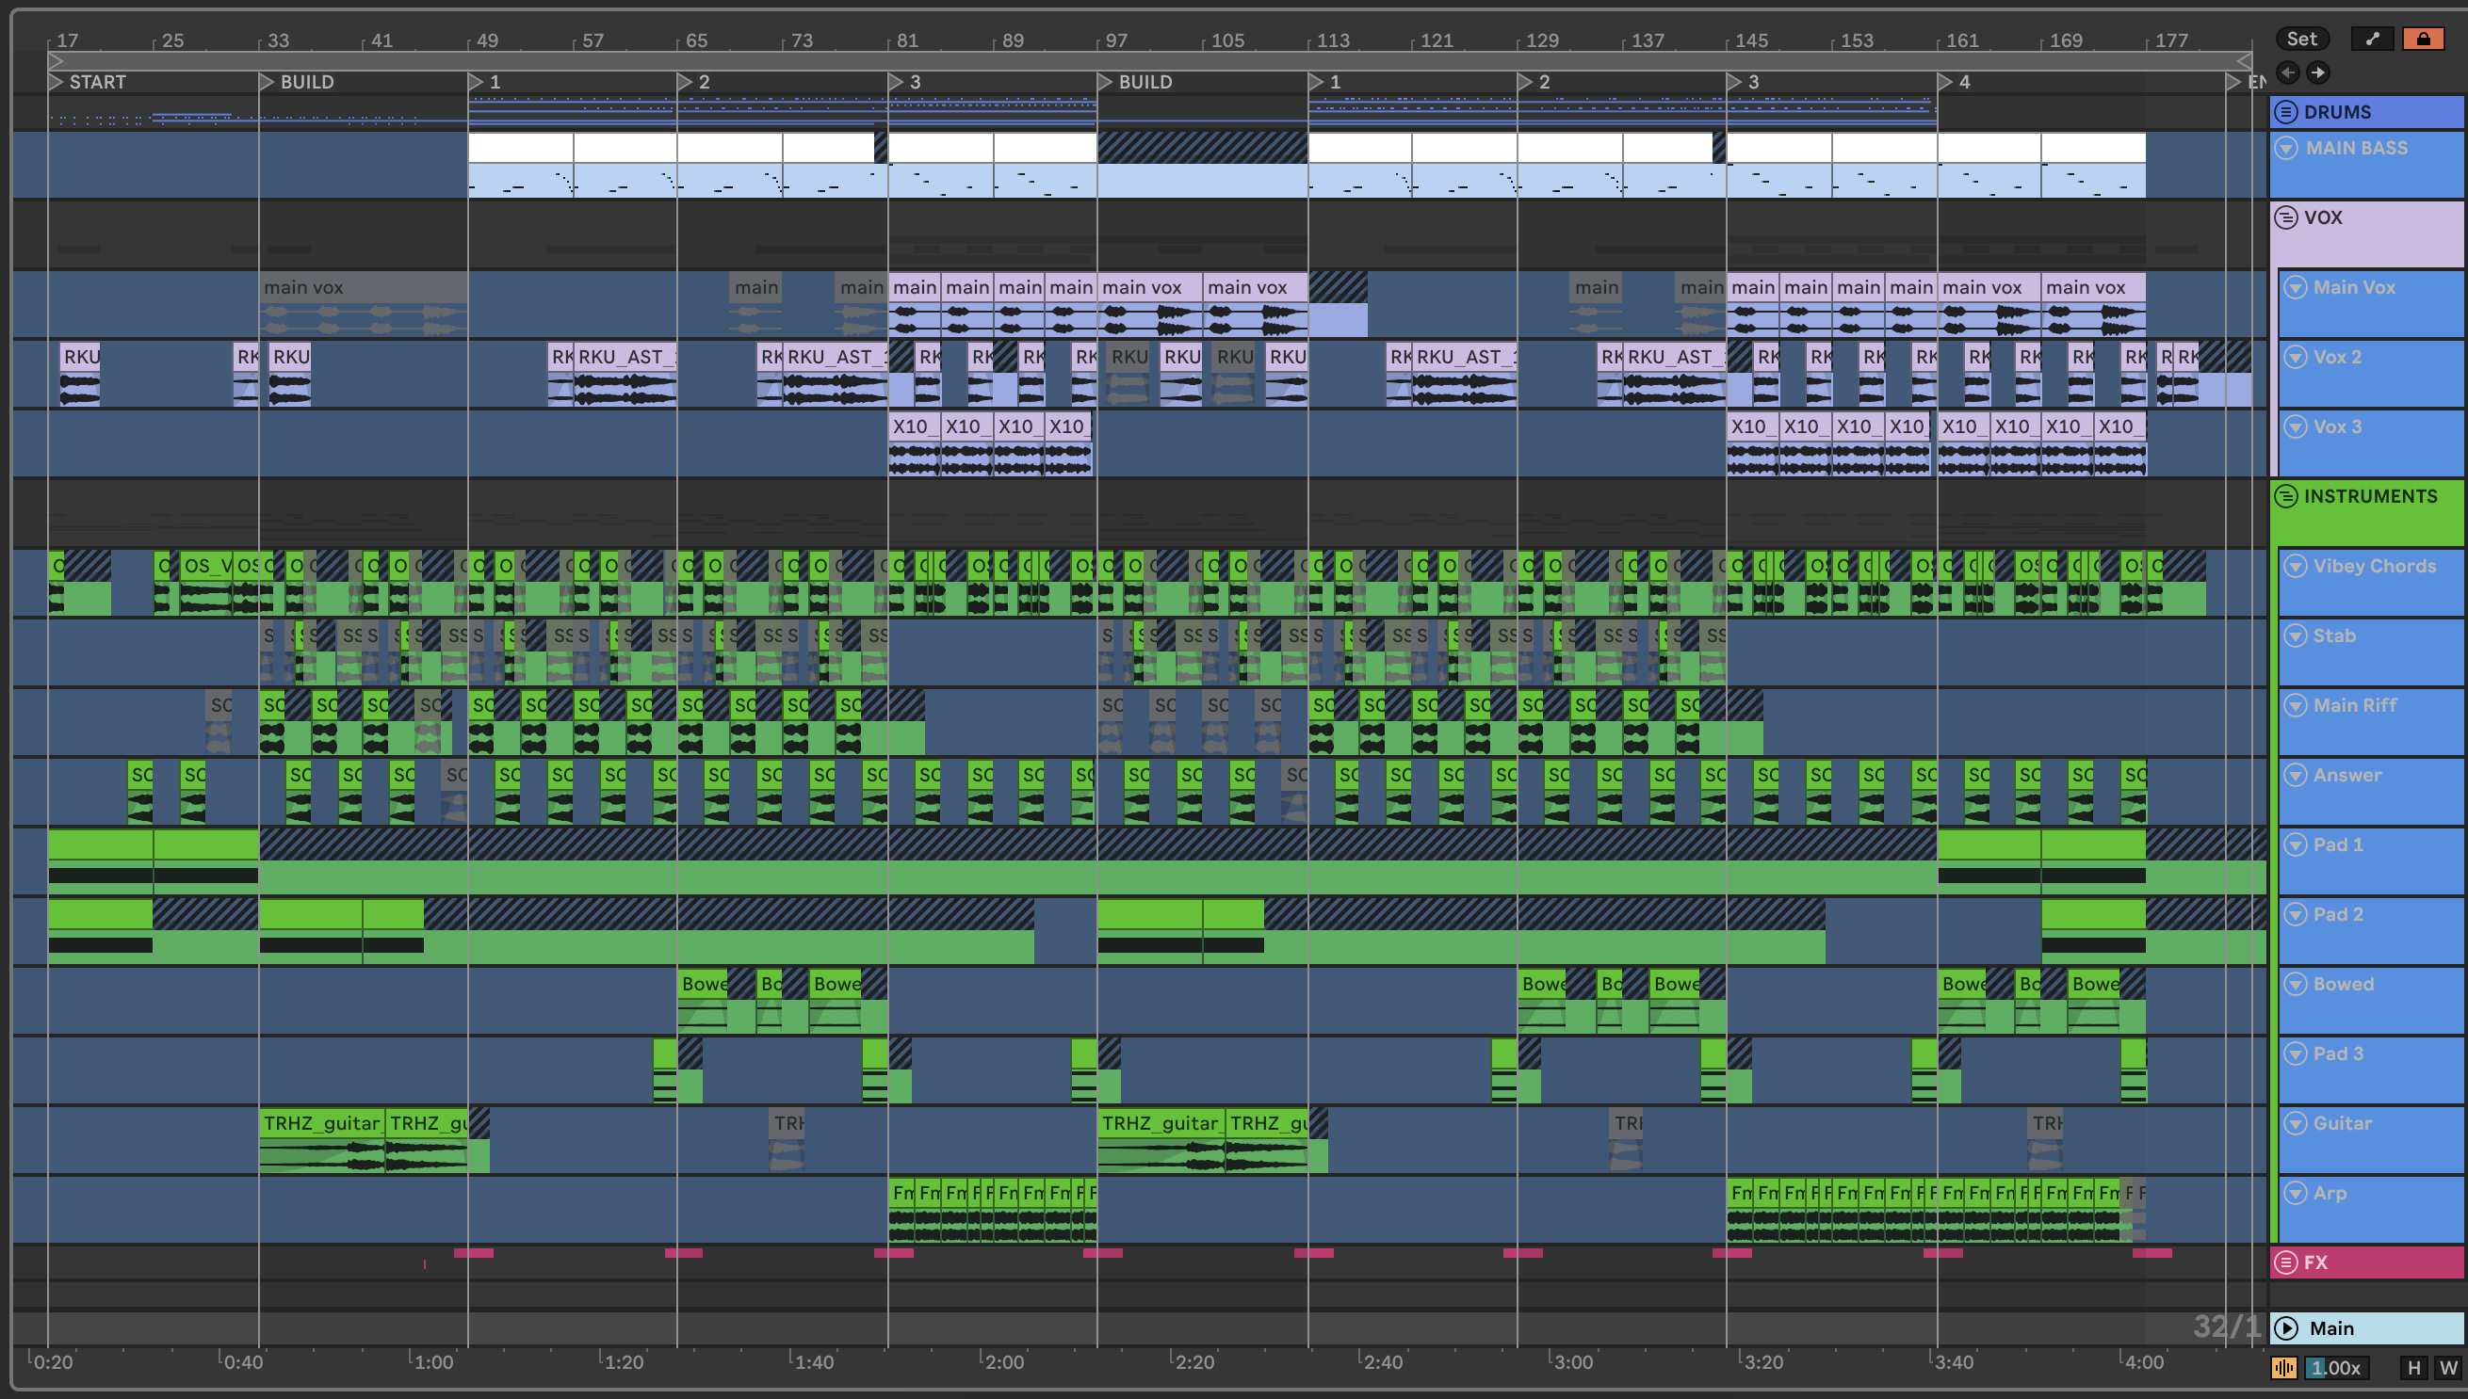The image size is (2468, 1399).
Task: Select the Bowed track title
Action: (x=2343, y=984)
